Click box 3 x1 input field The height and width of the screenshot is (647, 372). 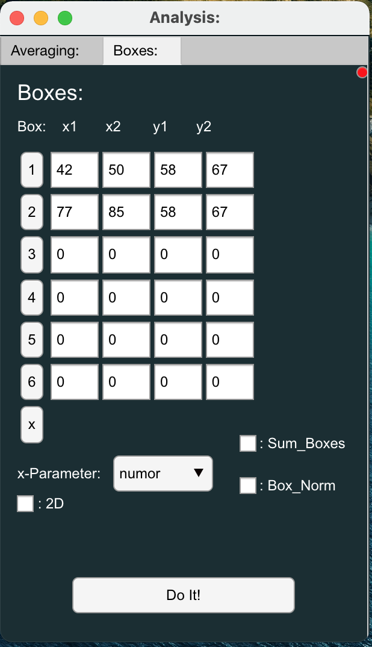(x=75, y=255)
